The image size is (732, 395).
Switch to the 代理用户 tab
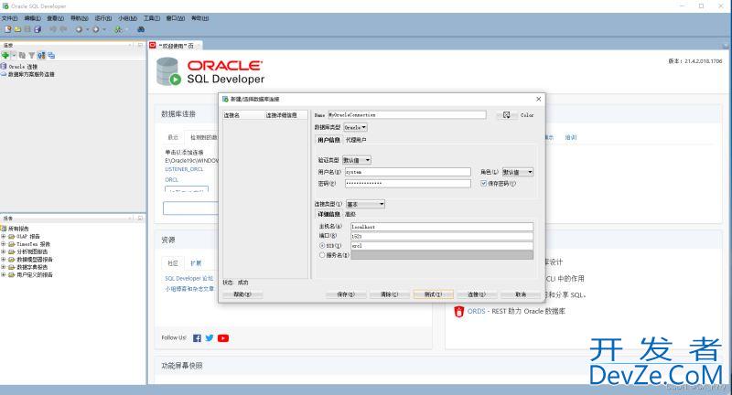356,140
